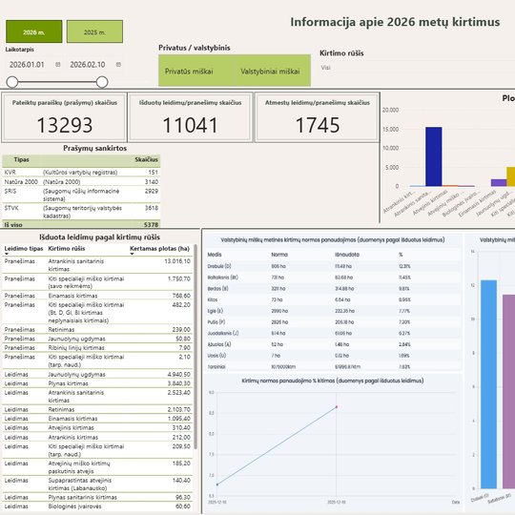This screenshot has width=515, height=515.
Task: Click the red data point on line chart
Action: (x=337, y=407)
